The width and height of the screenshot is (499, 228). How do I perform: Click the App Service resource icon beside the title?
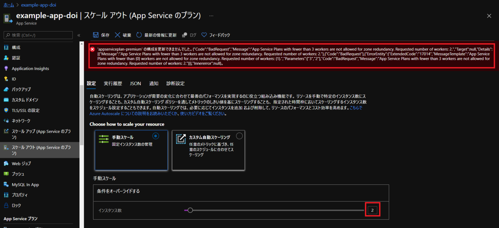click(x=7, y=19)
